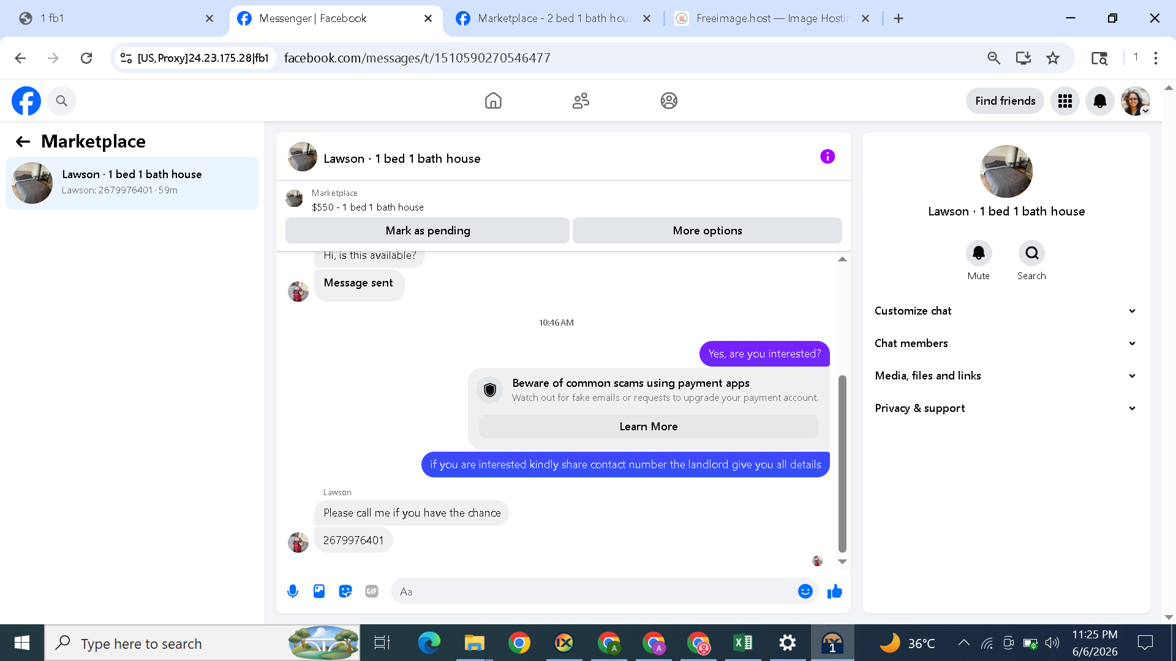This screenshot has height=661, width=1176.
Task: Expand Chat members section
Action: click(1006, 343)
